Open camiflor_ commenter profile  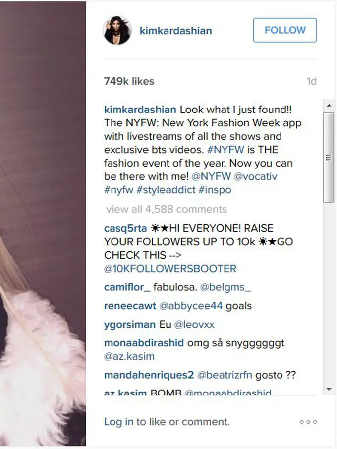point(127,287)
